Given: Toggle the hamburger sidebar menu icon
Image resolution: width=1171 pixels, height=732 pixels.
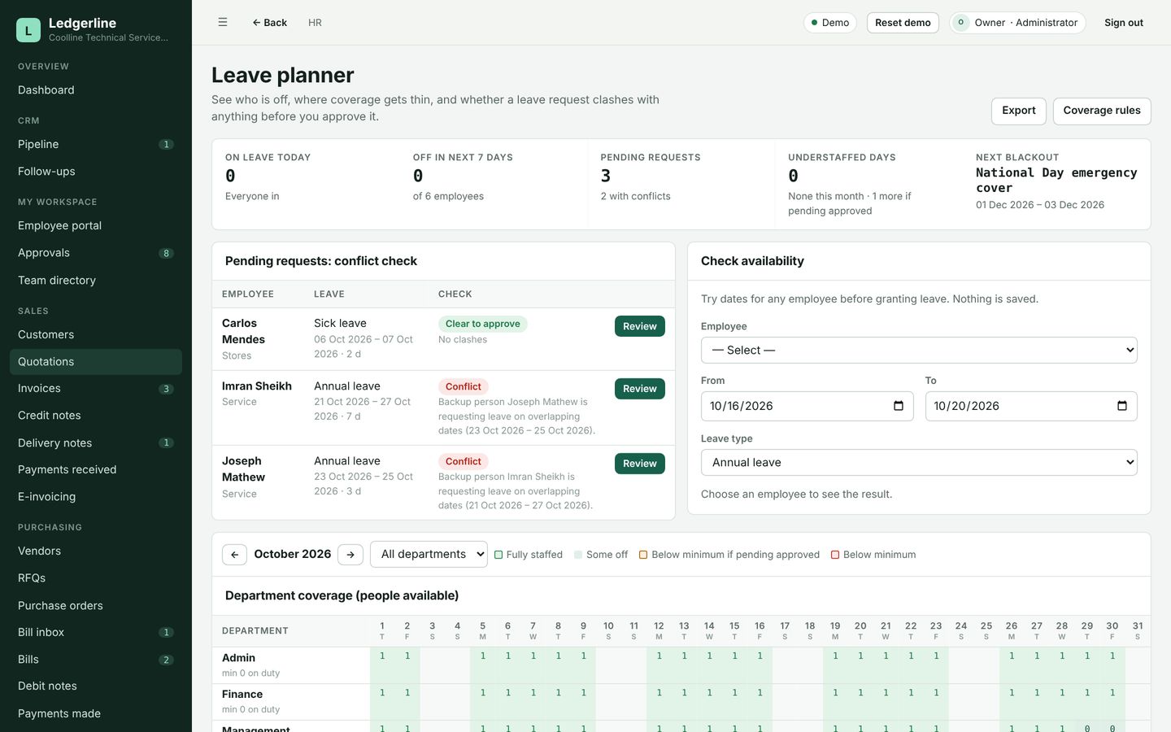Looking at the screenshot, I should [223, 23].
